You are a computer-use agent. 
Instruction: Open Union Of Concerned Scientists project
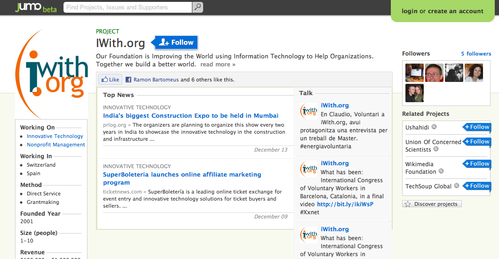(433, 146)
